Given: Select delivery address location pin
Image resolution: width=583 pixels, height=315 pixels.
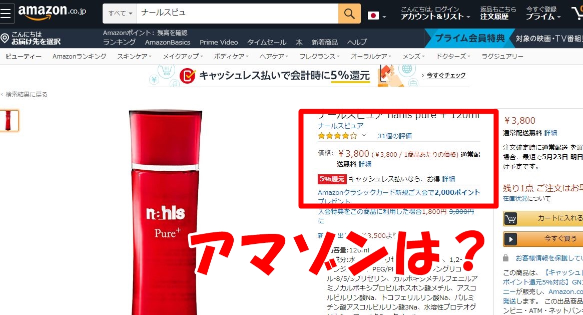Looking at the screenshot, I should click(5, 38).
